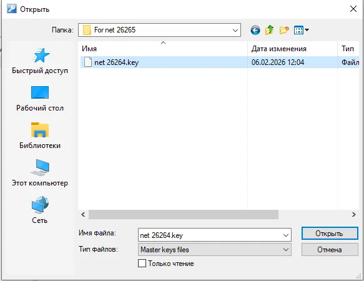The height and width of the screenshot is (281, 364).
Task: Go back using the blue arrow icon
Action: [x=255, y=30]
